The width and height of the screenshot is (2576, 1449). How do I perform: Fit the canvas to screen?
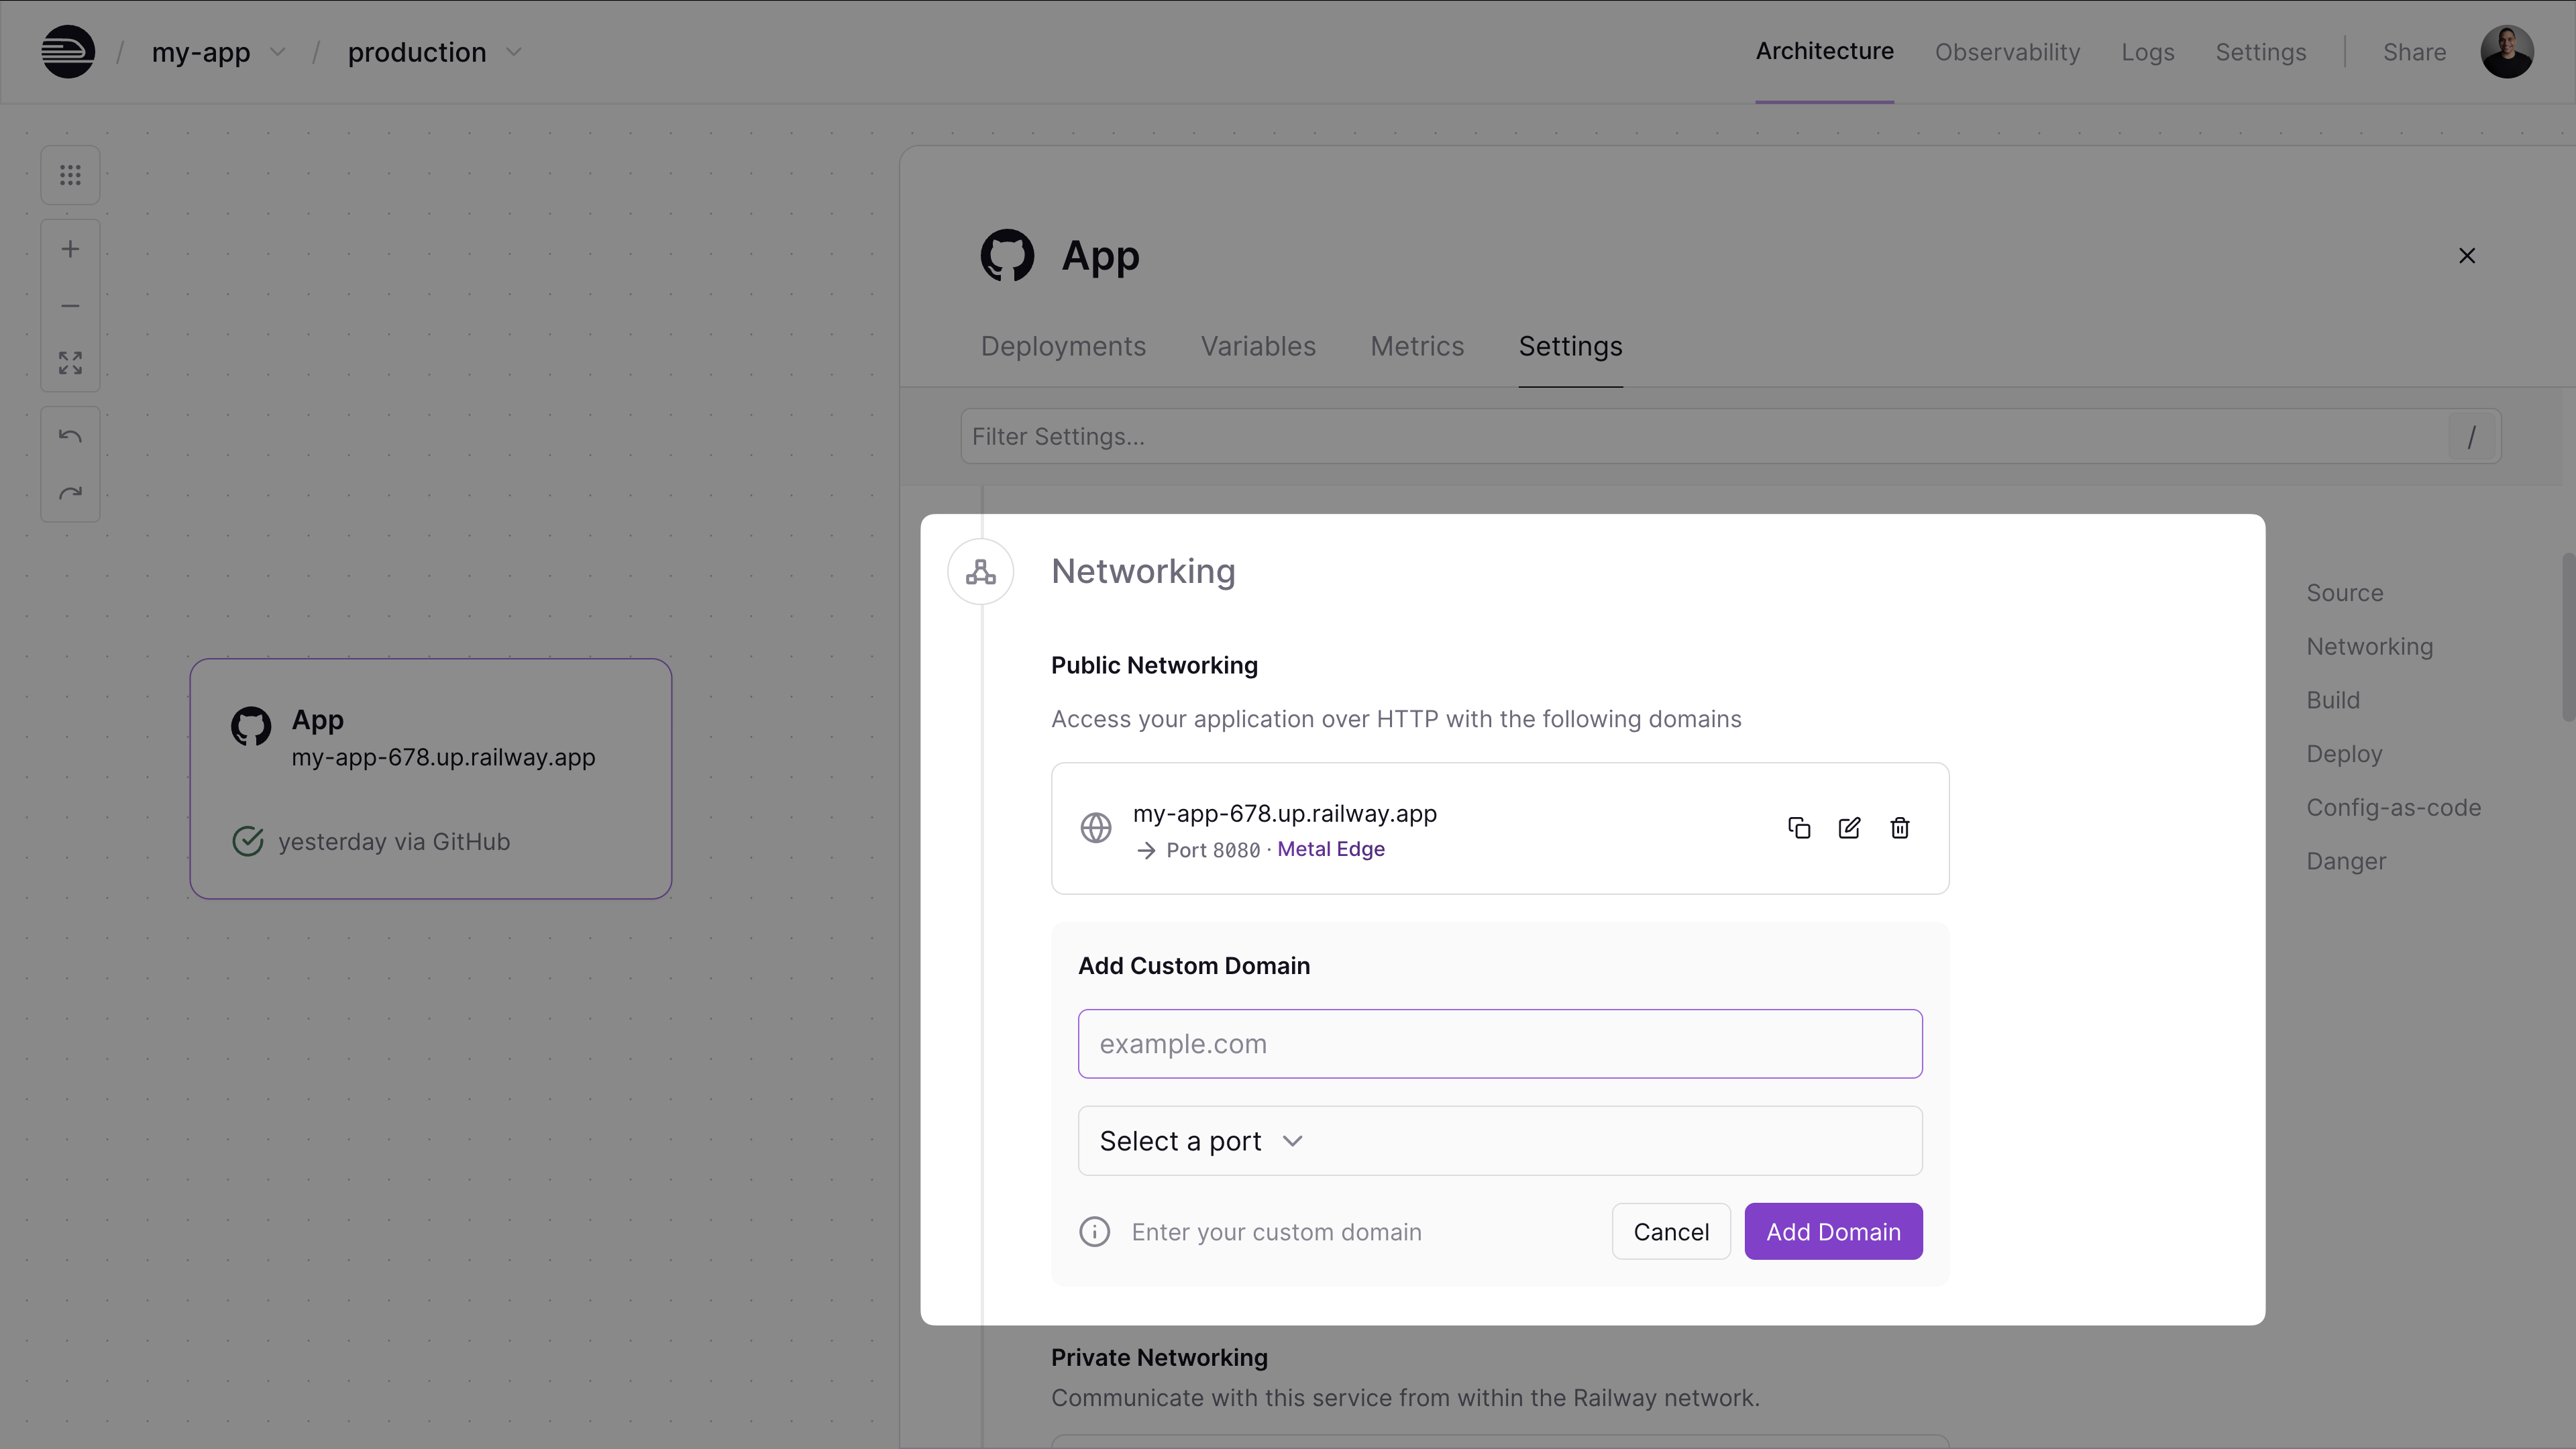coord(70,363)
